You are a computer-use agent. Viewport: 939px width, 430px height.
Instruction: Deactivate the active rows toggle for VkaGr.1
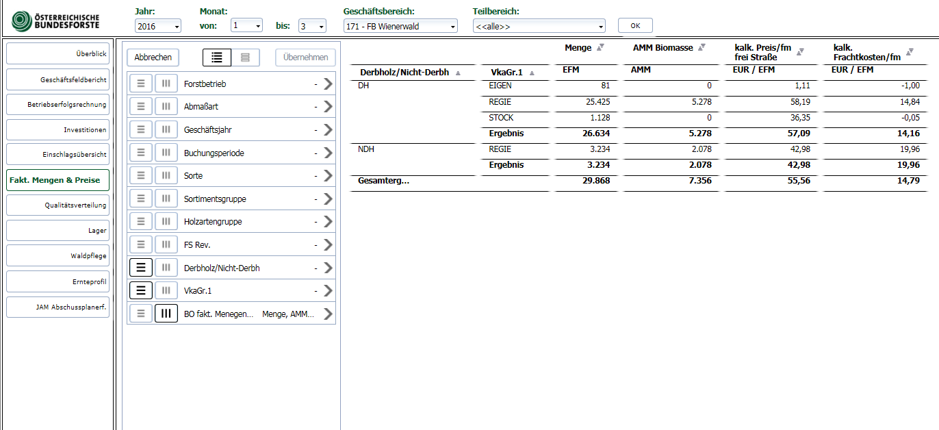(x=141, y=290)
